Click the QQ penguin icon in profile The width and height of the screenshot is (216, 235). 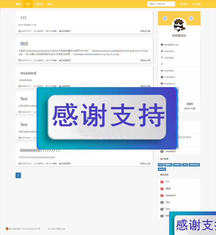coord(162,77)
